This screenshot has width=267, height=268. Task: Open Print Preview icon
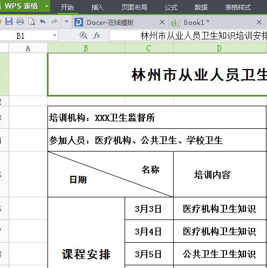(x=32, y=22)
